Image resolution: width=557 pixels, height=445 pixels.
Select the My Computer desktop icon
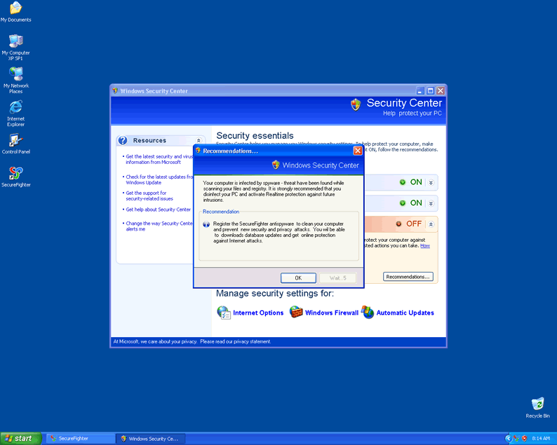tap(15, 42)
